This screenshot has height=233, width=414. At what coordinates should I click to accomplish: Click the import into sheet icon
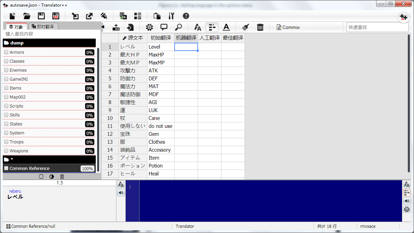(131, 27)
